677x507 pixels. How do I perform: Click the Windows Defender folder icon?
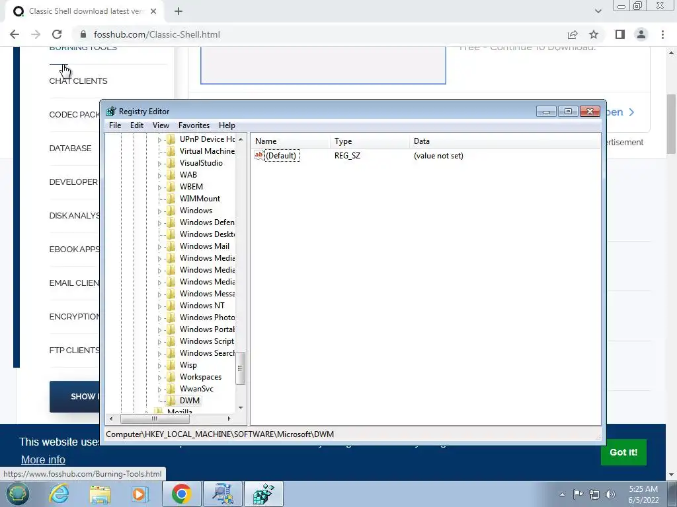click(x=171, y=222)
